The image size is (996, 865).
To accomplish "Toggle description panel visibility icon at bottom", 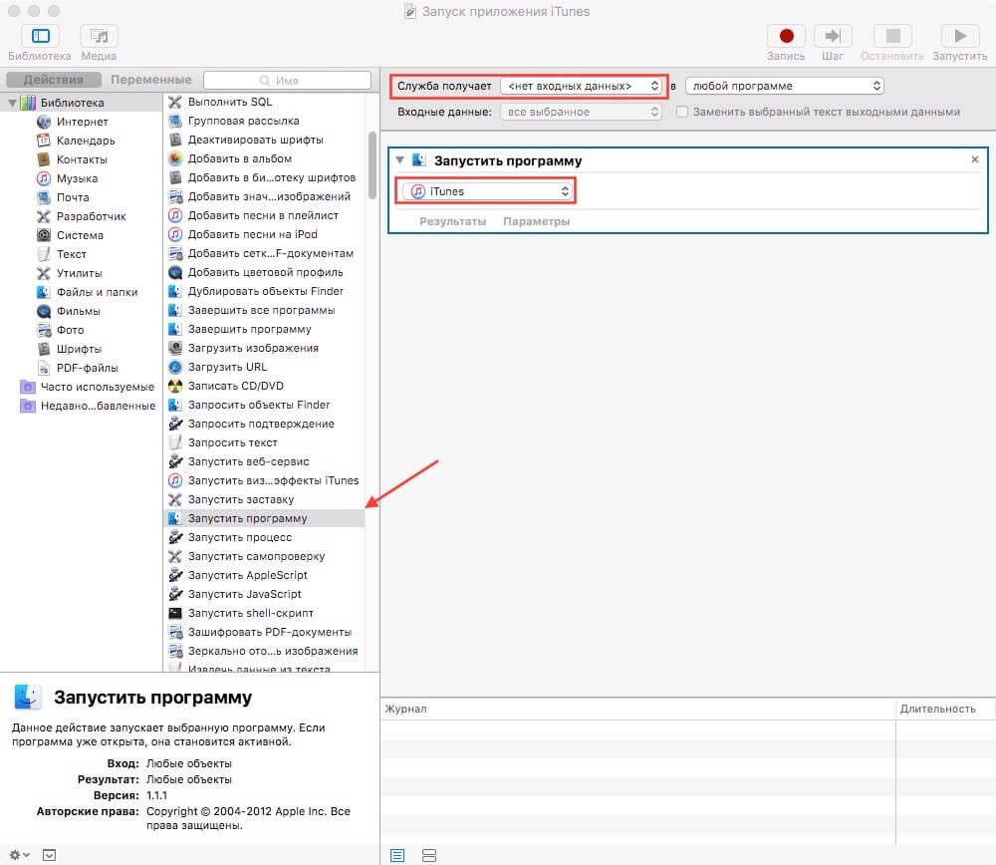I will click(x=49, y=855).
